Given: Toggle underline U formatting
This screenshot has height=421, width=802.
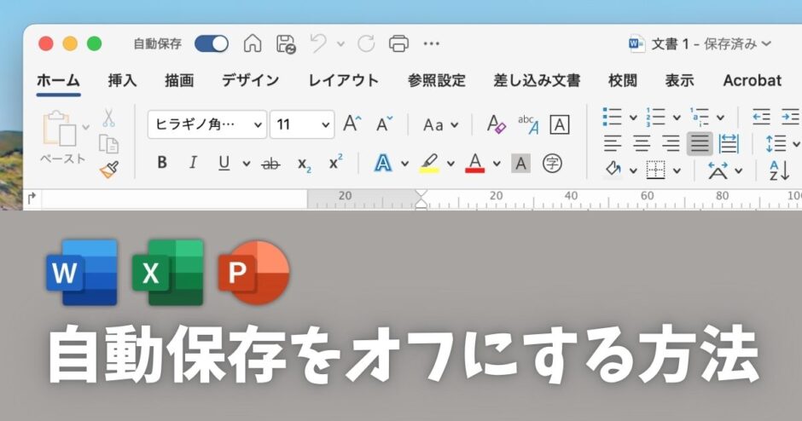Looking at the screenshot, I should pyautogui.click(x=224, y=163).
